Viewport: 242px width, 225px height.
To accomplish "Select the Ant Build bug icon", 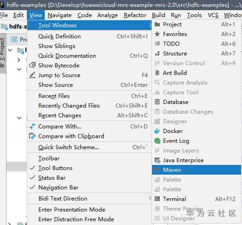I will pyautogui.click(x=157, y=73).
